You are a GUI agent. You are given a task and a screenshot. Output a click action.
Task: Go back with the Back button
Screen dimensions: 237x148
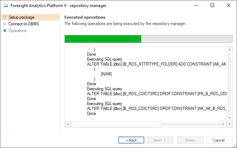tap(131, 140)
